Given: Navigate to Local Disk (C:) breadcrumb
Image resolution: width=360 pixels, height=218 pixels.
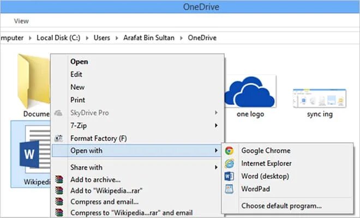Looking at the screenshot, I should tap(58, 38).
